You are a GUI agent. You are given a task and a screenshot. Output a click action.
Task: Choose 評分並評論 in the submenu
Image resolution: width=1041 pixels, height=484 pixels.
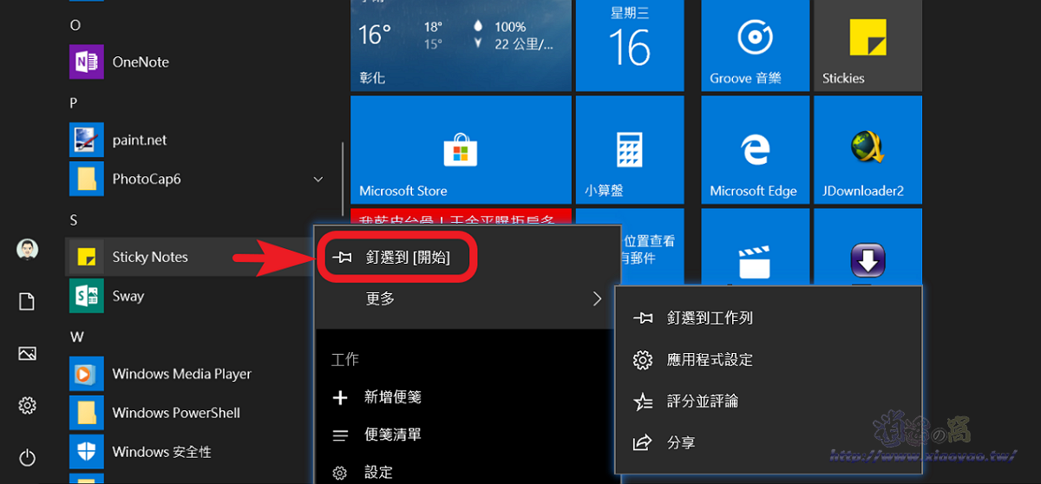coord(769,401)
